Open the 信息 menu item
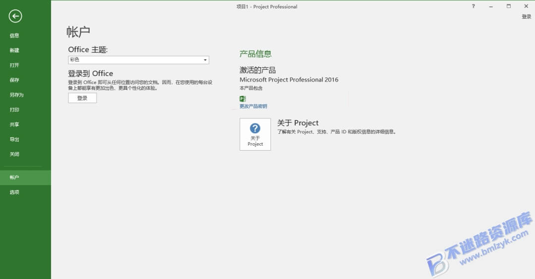 tap(14, 36)
